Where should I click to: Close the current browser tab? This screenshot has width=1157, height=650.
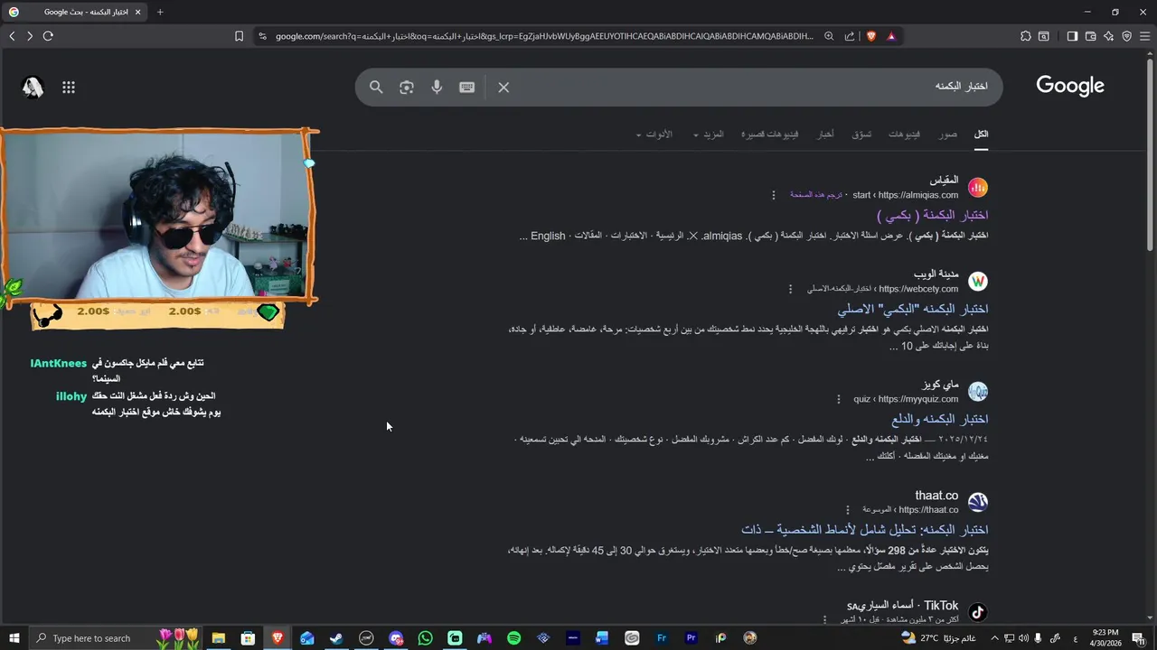tap(138, 12)
